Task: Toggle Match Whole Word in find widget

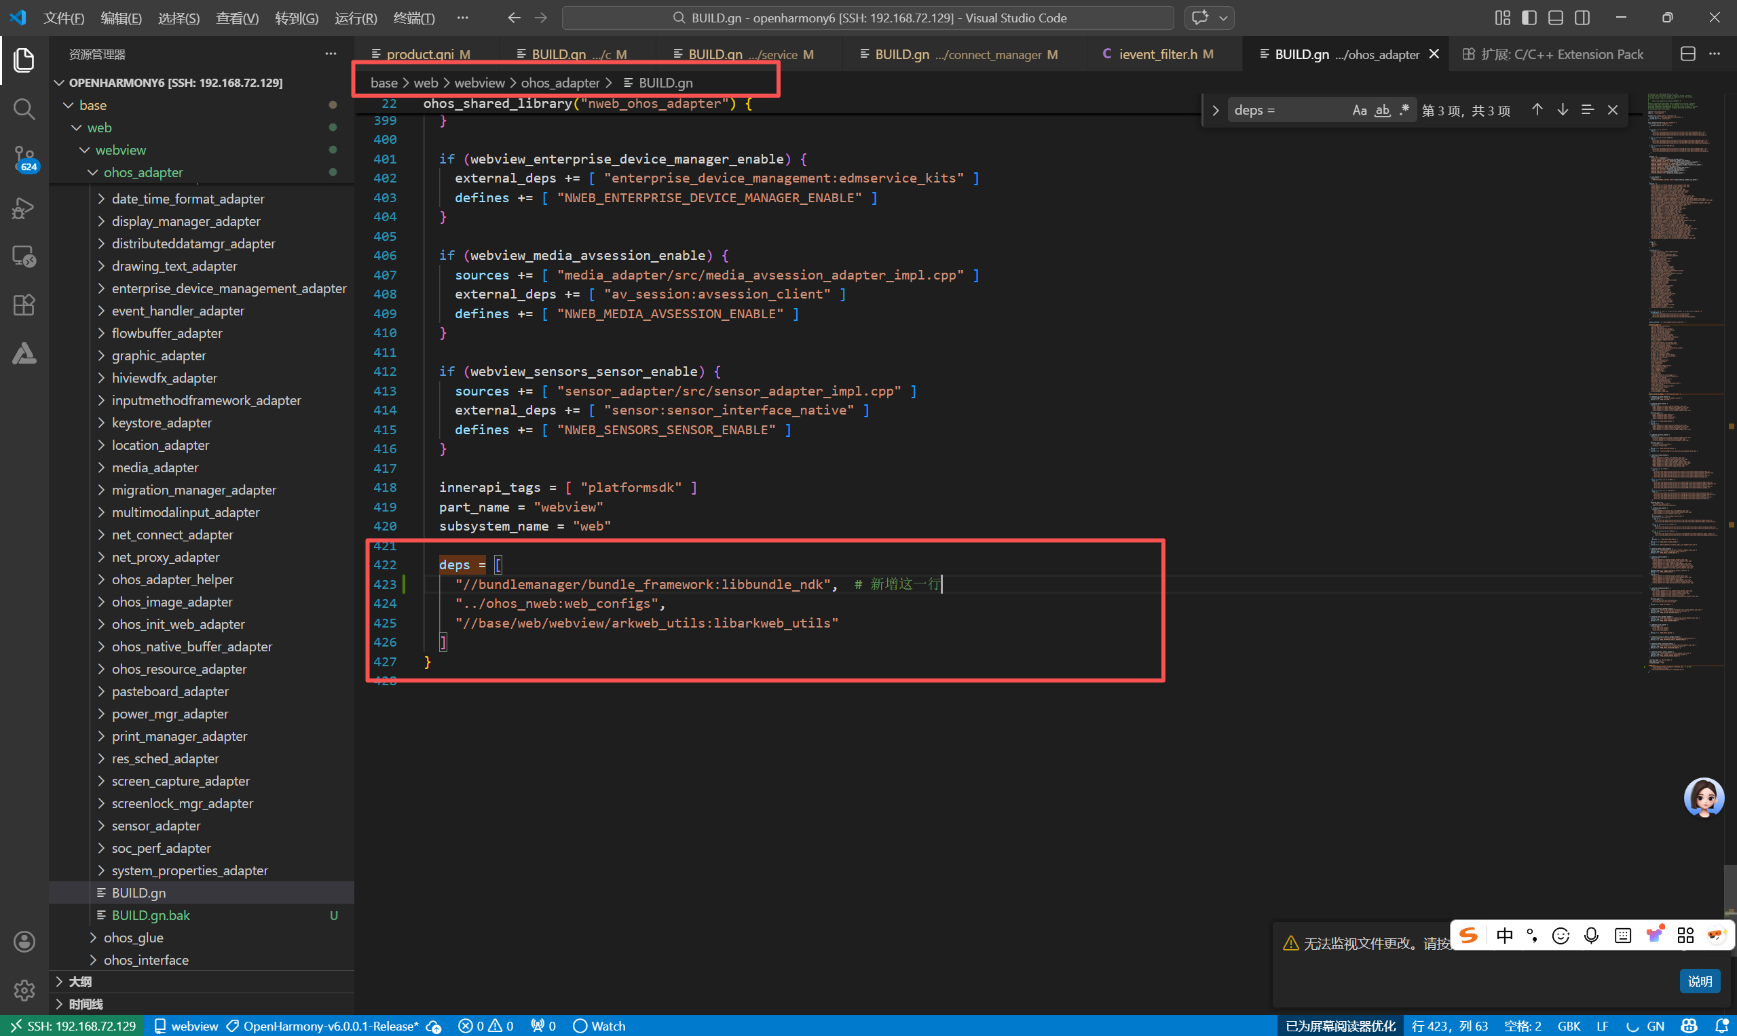Action: click(1382, 111)
